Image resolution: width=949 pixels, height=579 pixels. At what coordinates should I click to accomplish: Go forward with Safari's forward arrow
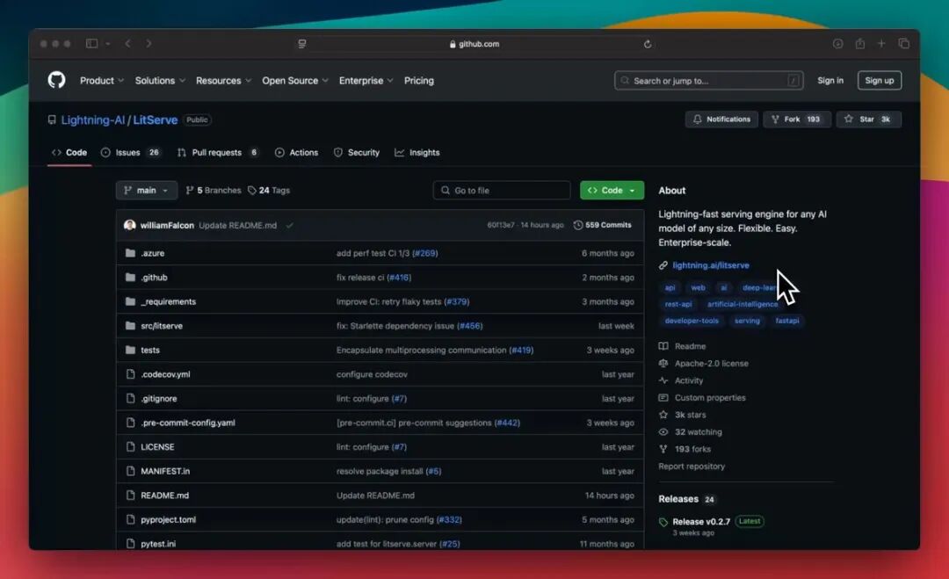pyautogui.click(x=149, y=44)
